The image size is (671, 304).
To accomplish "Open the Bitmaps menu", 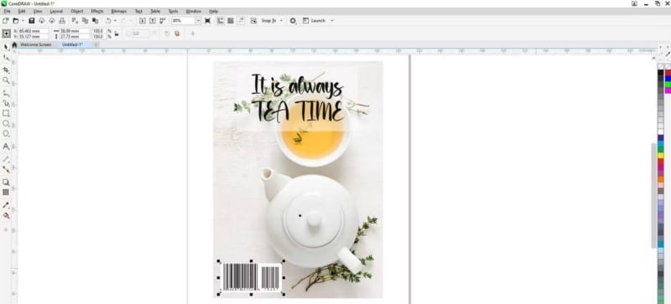I will point(118,11).
